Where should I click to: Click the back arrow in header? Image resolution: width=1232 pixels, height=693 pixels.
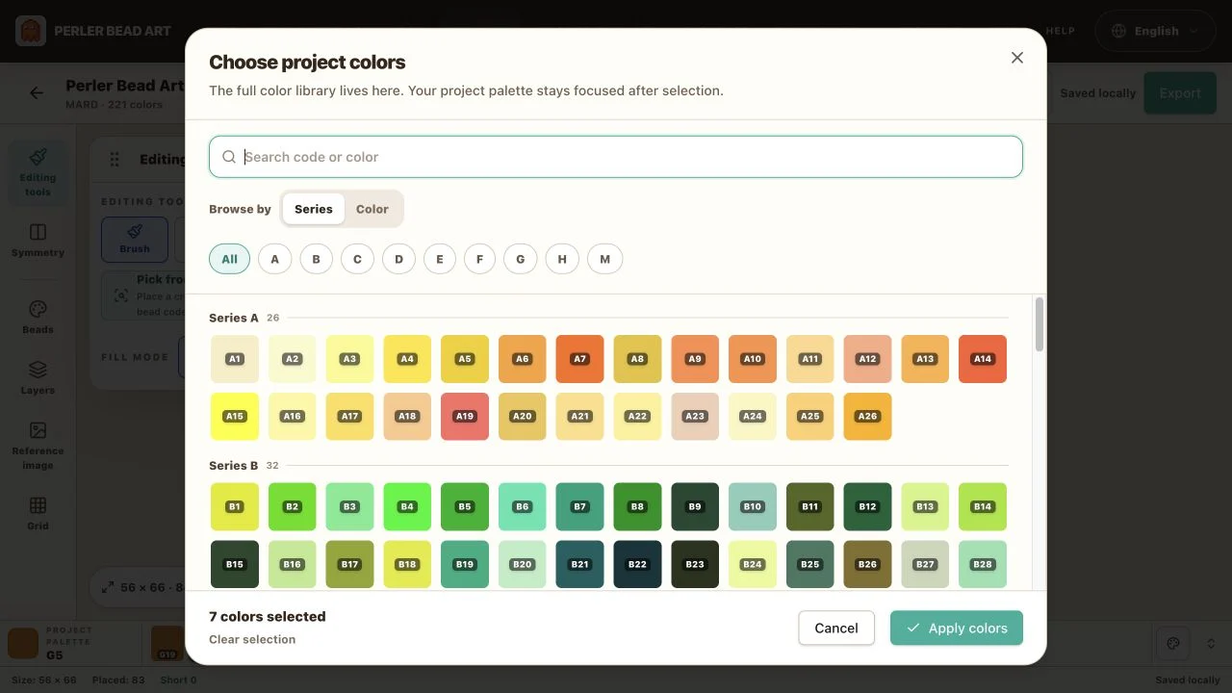[37, 93]
